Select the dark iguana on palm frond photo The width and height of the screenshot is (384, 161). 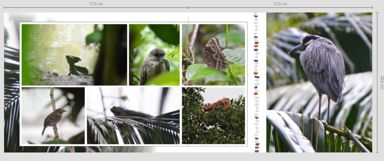pyautogui.click(x=133, y=116)
